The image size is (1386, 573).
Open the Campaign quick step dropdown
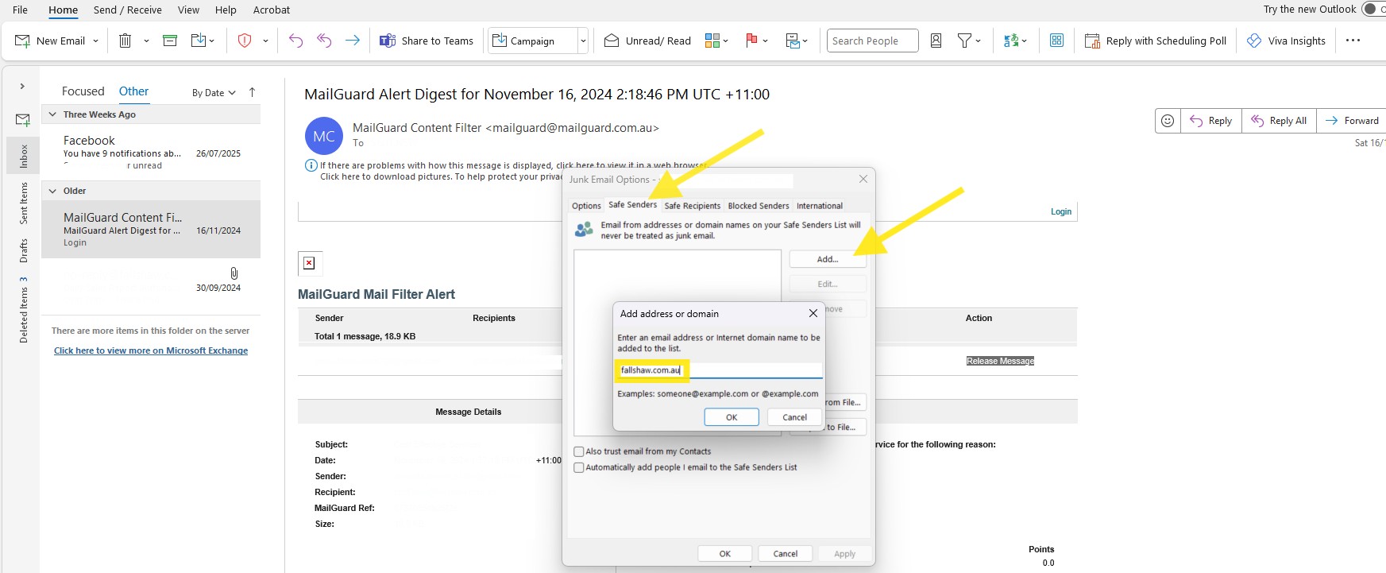coord(583,41)
